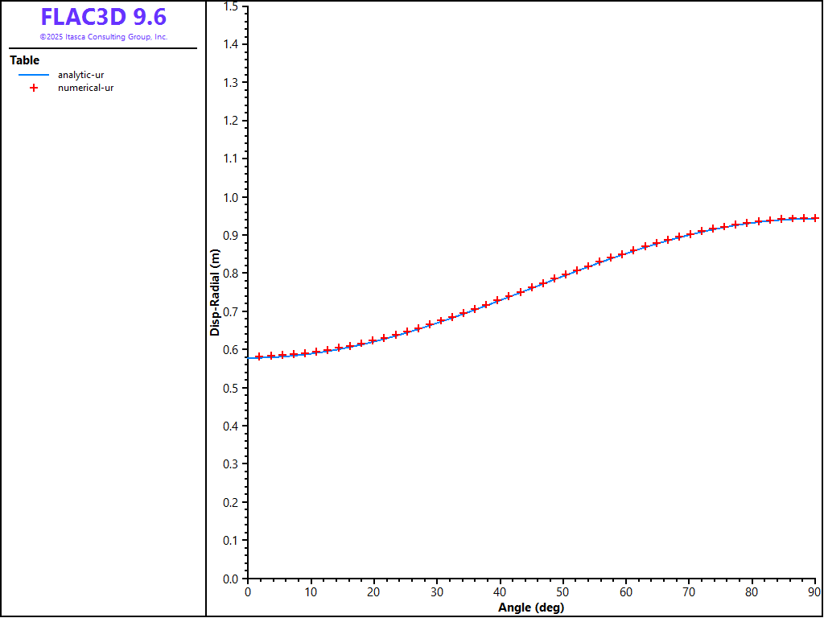This screenshot has width=824, height=618.
Task: Click the Itasca Consulting Group copyright text
Action: [x=103, y=37]
